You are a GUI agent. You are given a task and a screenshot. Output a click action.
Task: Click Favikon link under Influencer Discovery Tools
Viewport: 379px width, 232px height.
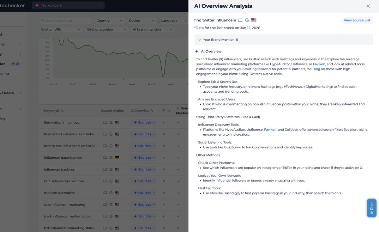pyautogui.click(x=270, y=130)
